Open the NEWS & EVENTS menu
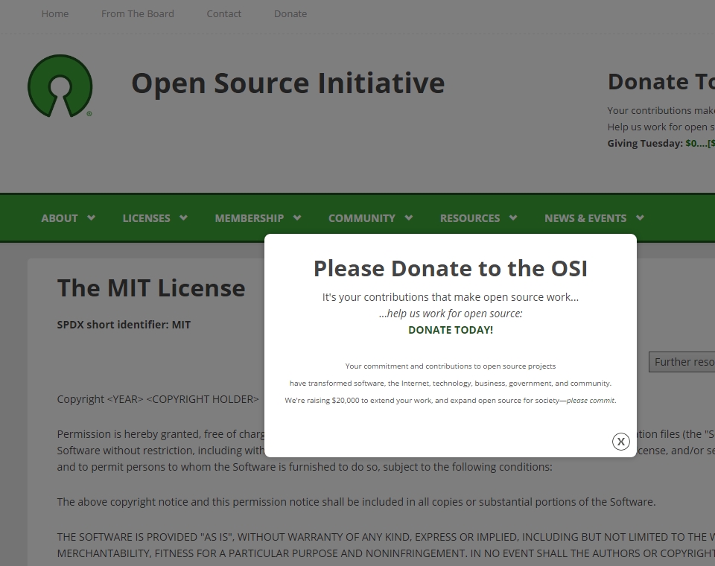 point(585,218)
